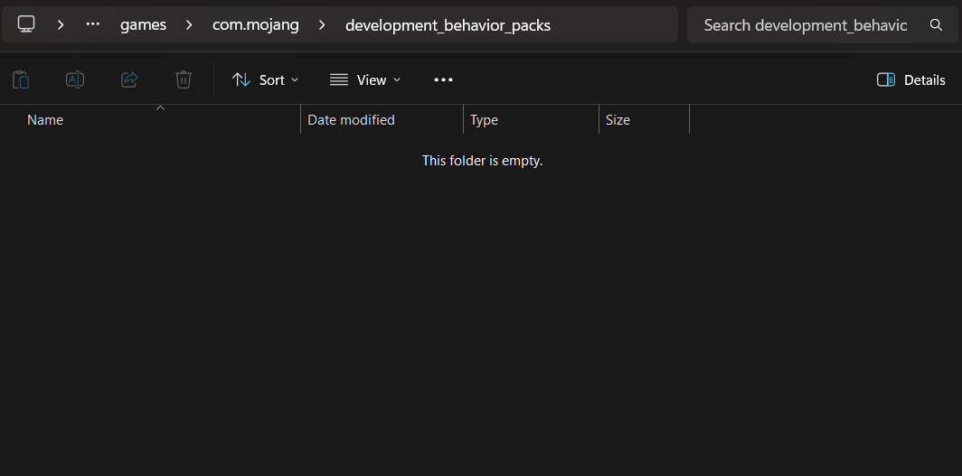Open the See more ellipsis menu
Viewport: 962px width, 476px height.
click(x=443, y=79)
